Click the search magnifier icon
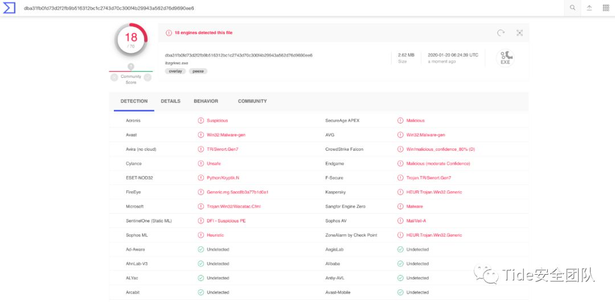Screen dimensions: 615x302 (x=572, y=8)
